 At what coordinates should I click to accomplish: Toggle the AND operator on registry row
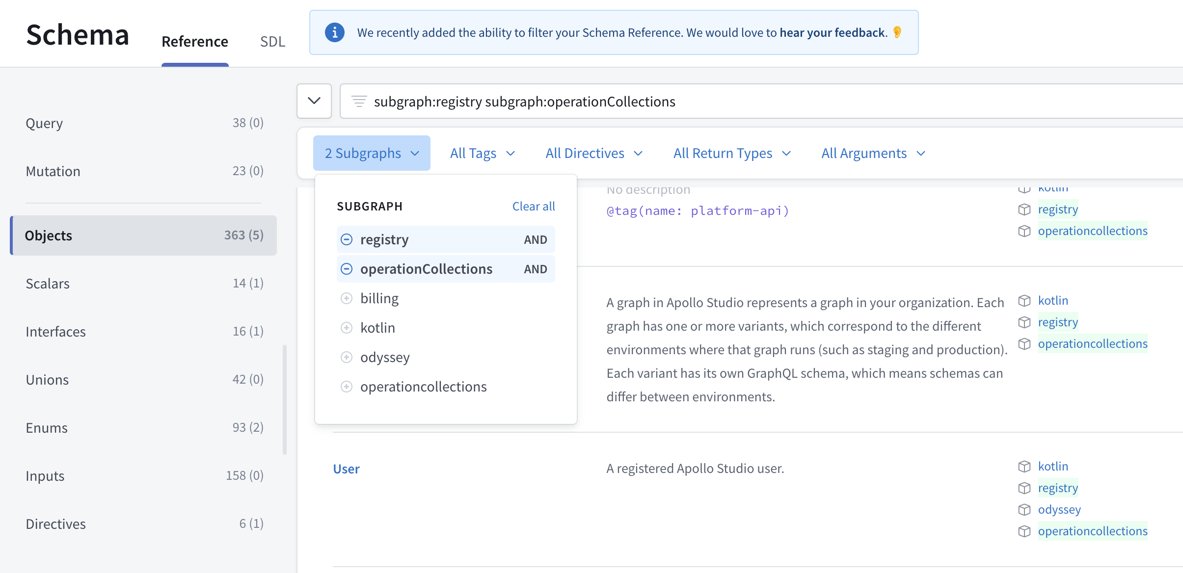(x=535, y=239)
